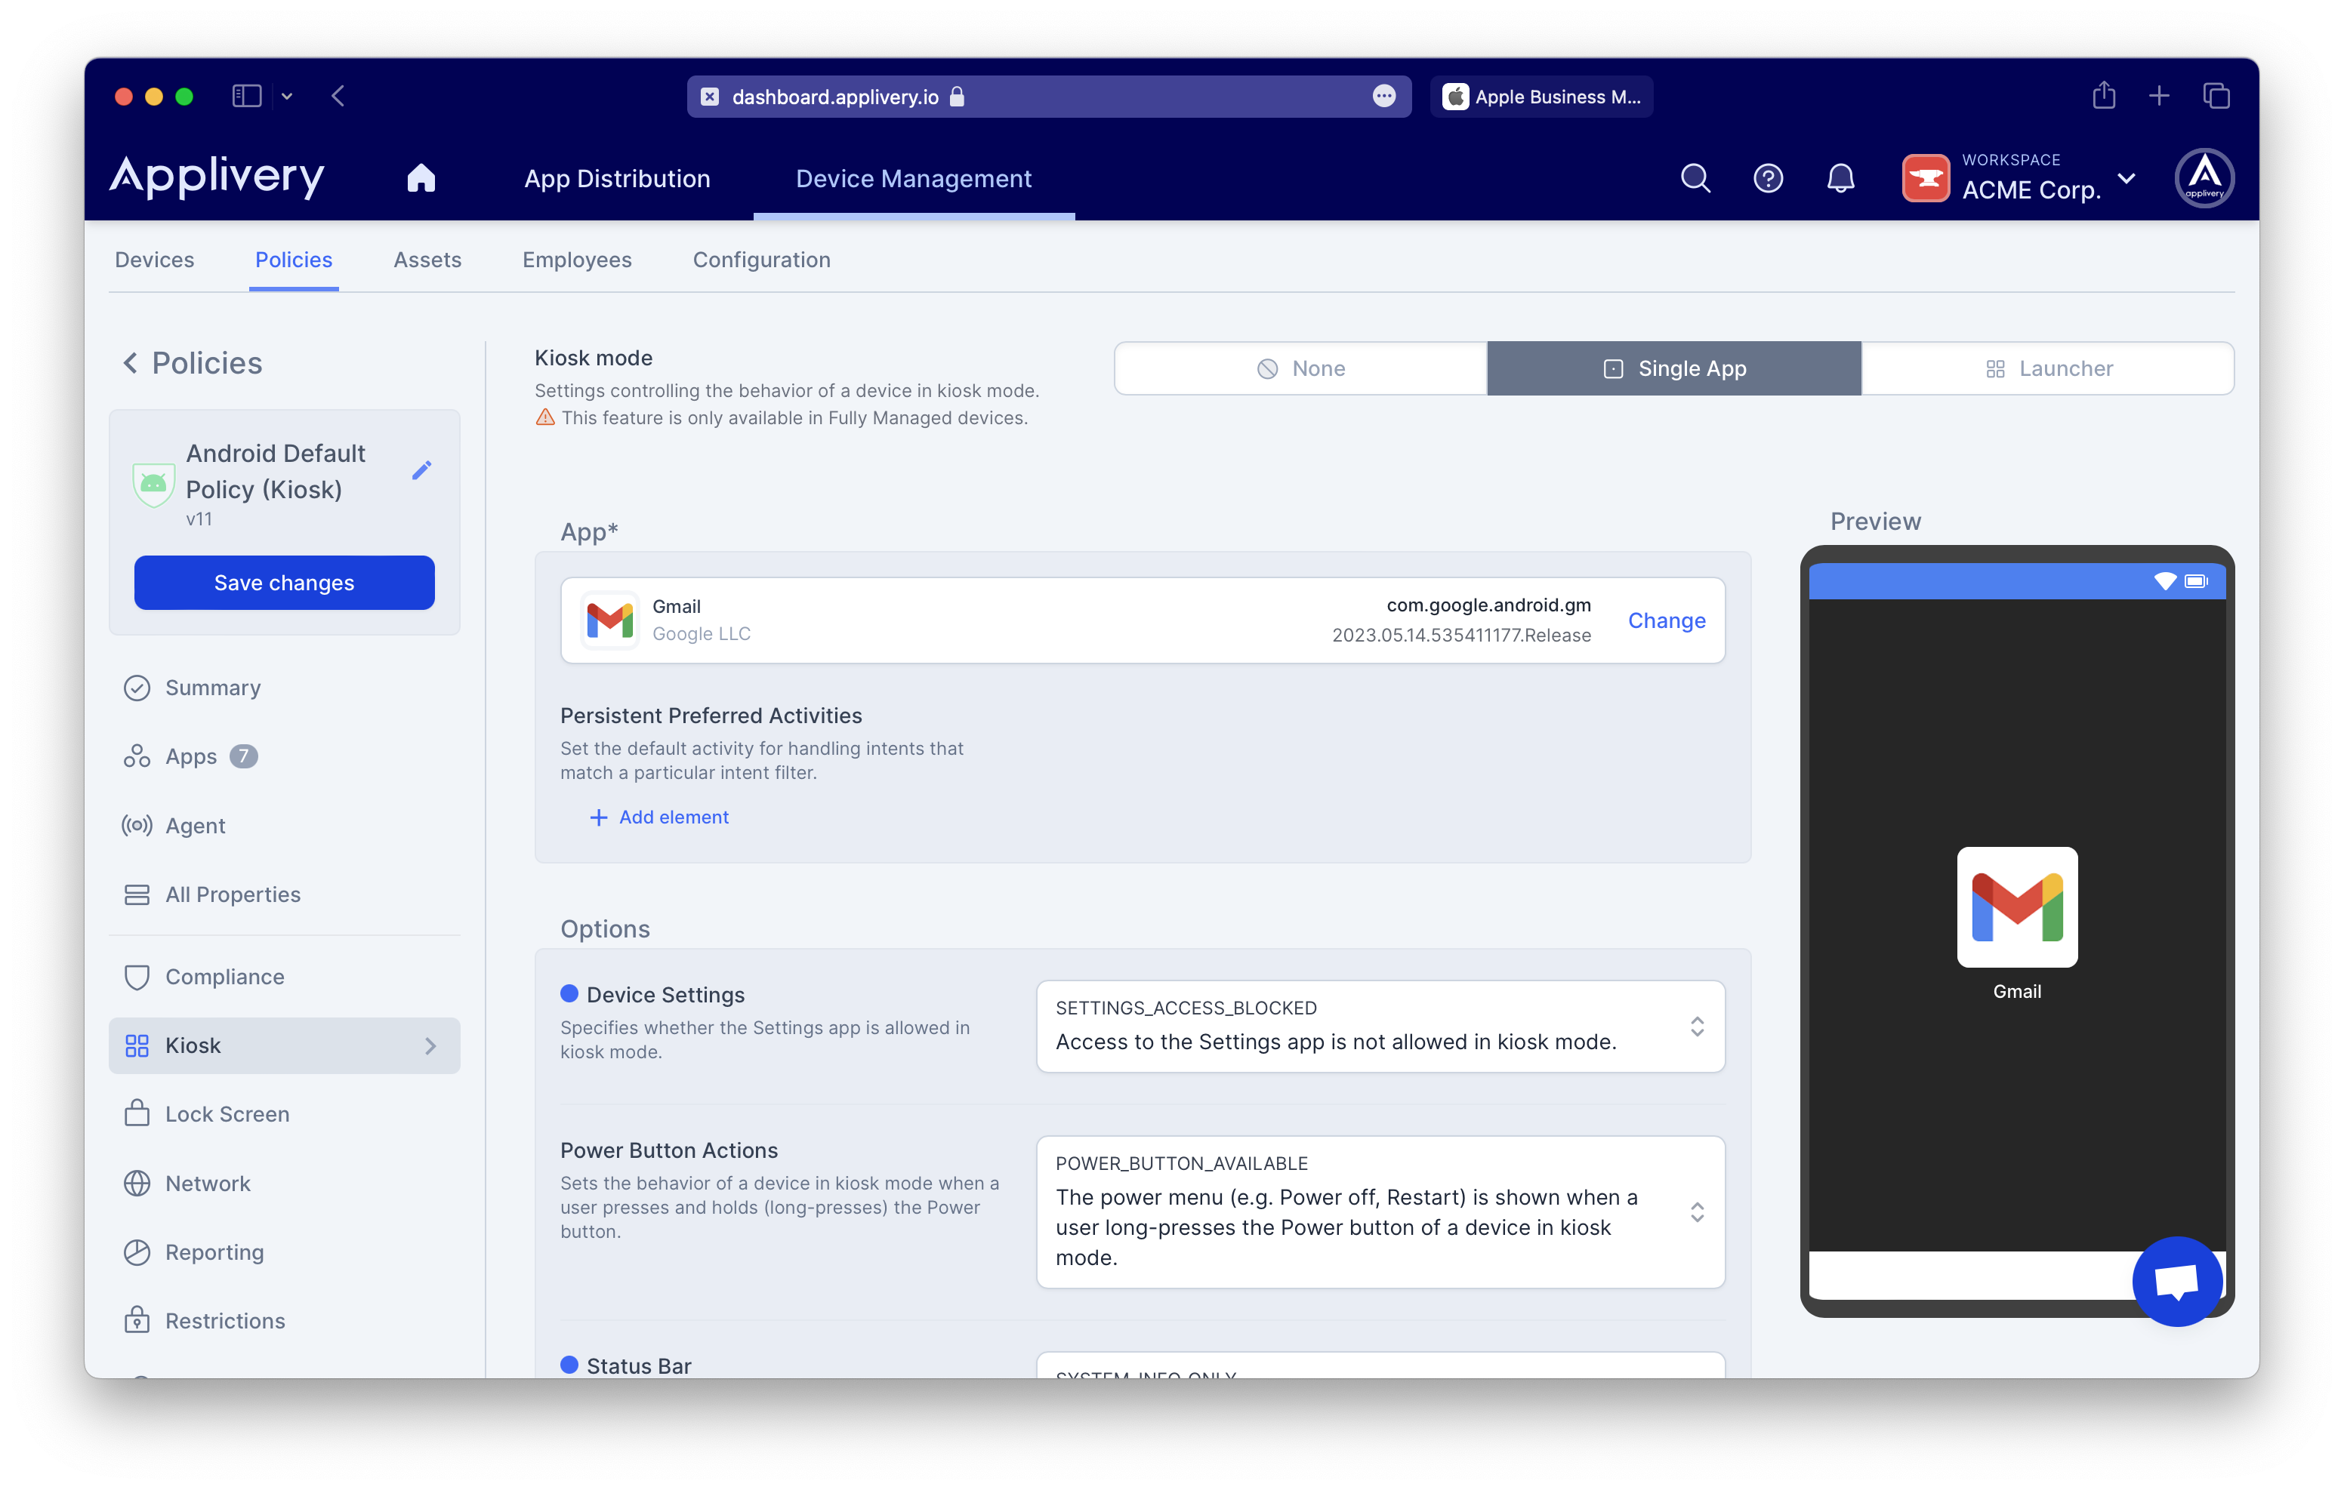Click Save changes button
Screen dimensions: 2344x1490
[x=284, y=582]
